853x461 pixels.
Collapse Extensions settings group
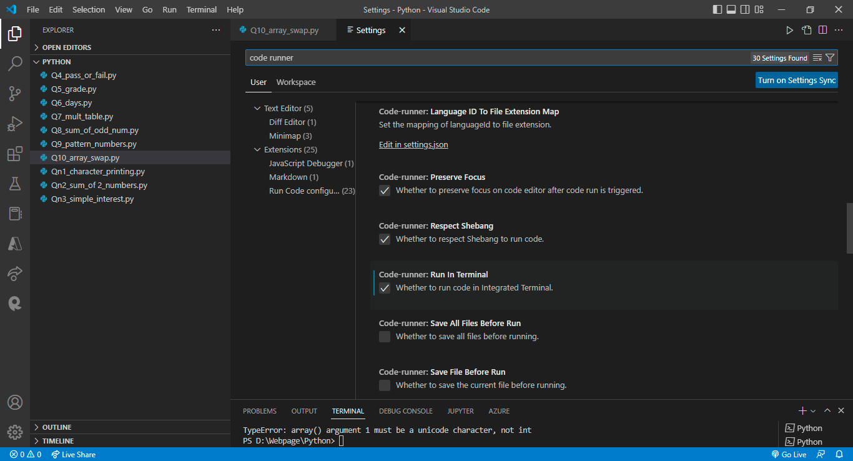[257, 150]
